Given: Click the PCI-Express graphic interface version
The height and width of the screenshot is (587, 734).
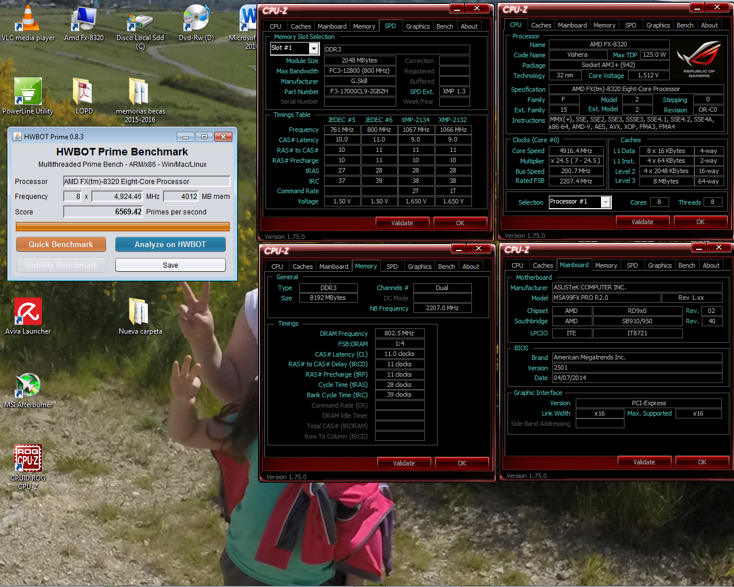Looking at the screenshot, I should (649, 403).
